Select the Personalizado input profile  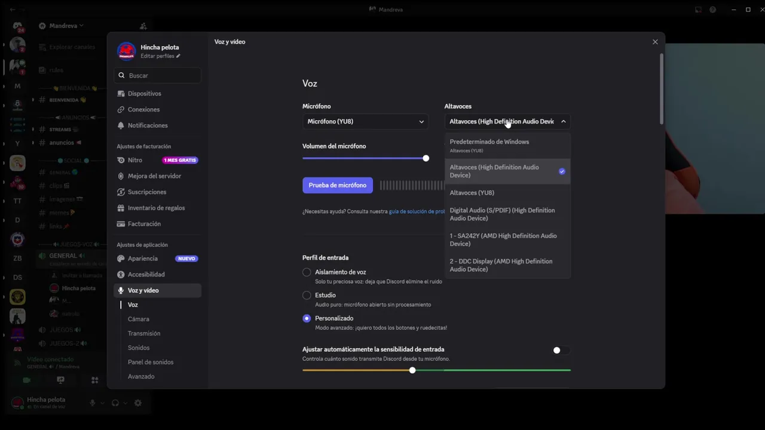(307, 318)
